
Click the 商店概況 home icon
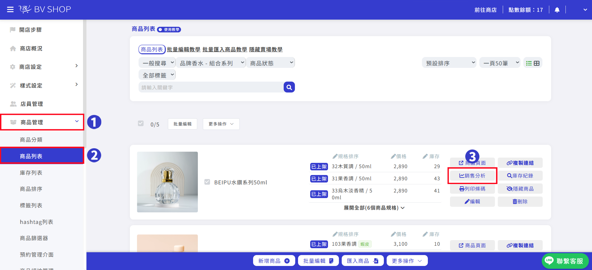pyautogui.click(x=13, y=49)
